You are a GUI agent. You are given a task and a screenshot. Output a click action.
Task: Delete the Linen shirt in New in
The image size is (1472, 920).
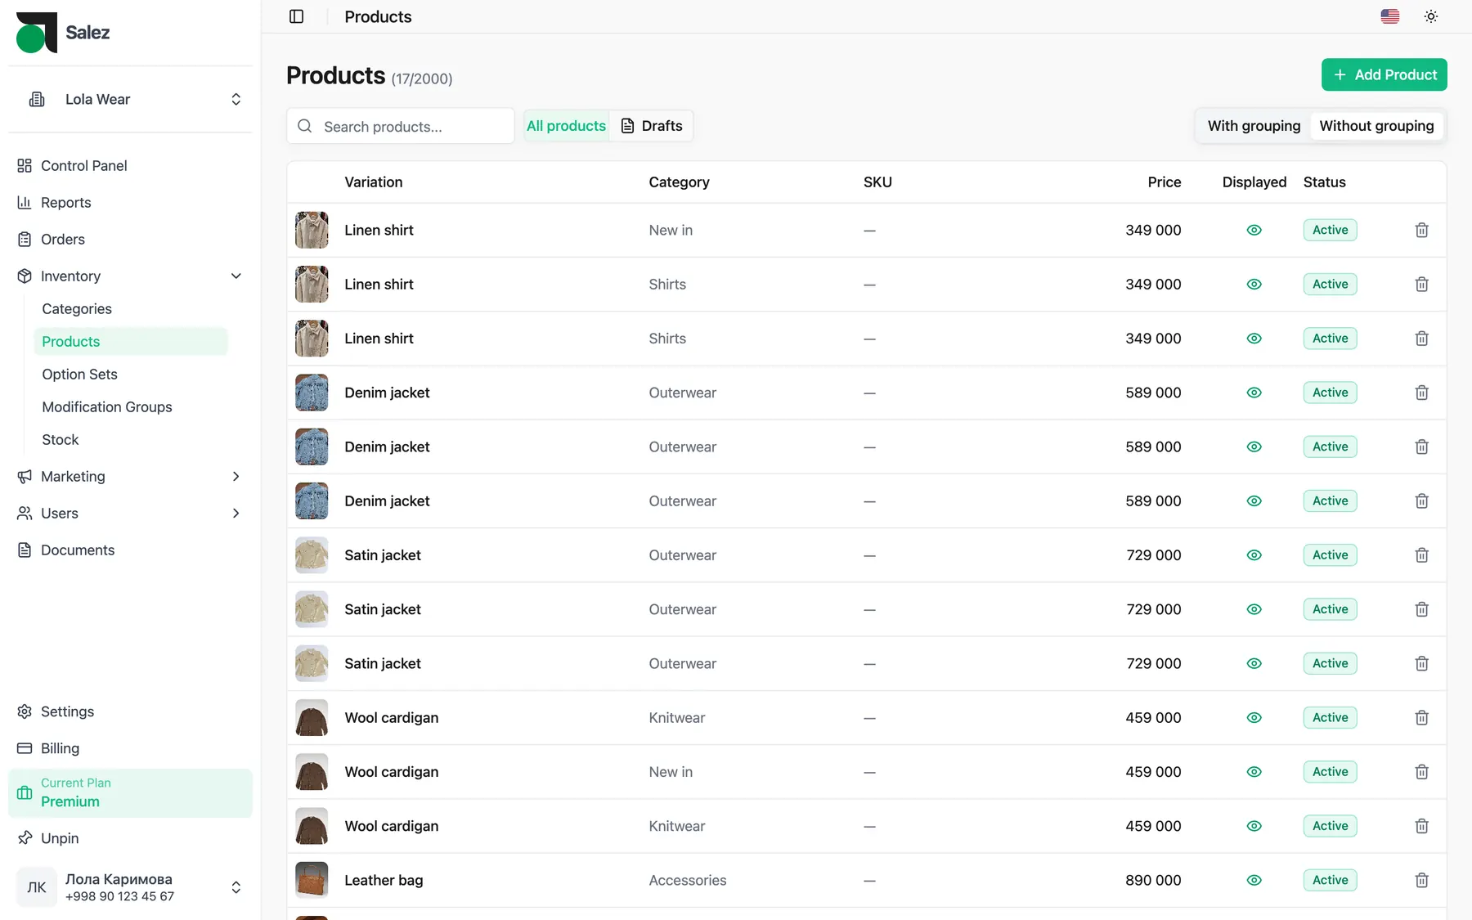coord(1422,231)
